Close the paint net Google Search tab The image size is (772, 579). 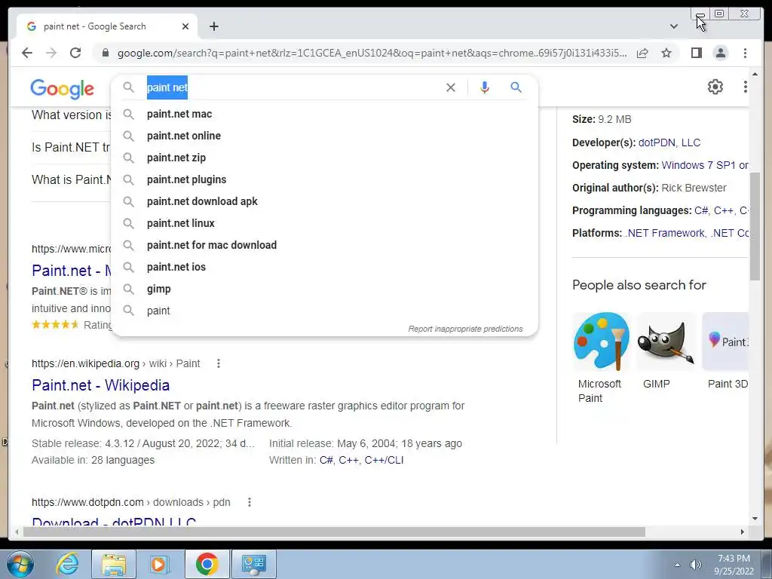(185, 26)
